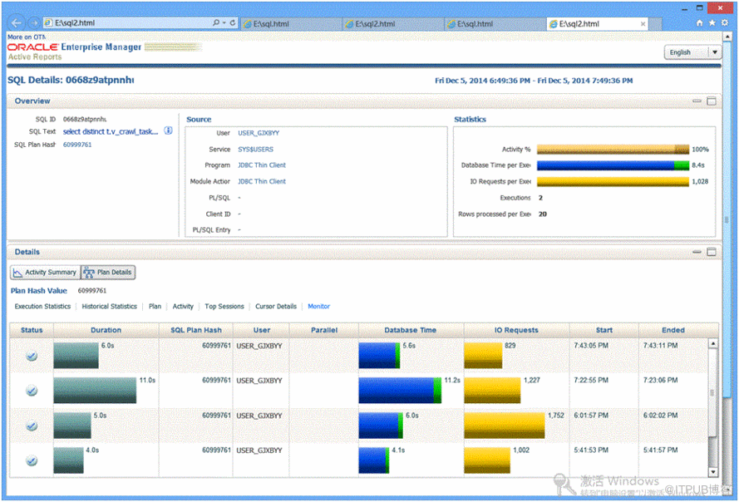Viewport: 739px width, 502px height.
Task: Click the SYS$USERS service link
Action: tap(255, 150)
